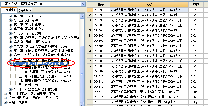Select row number 10 header
208x106 pixels.
[90, 56]
